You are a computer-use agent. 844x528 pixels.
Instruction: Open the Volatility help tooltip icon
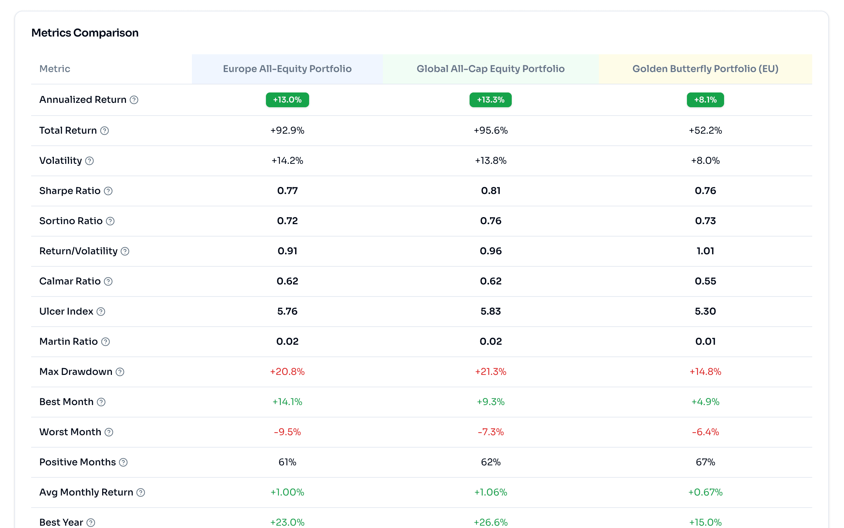90,161
